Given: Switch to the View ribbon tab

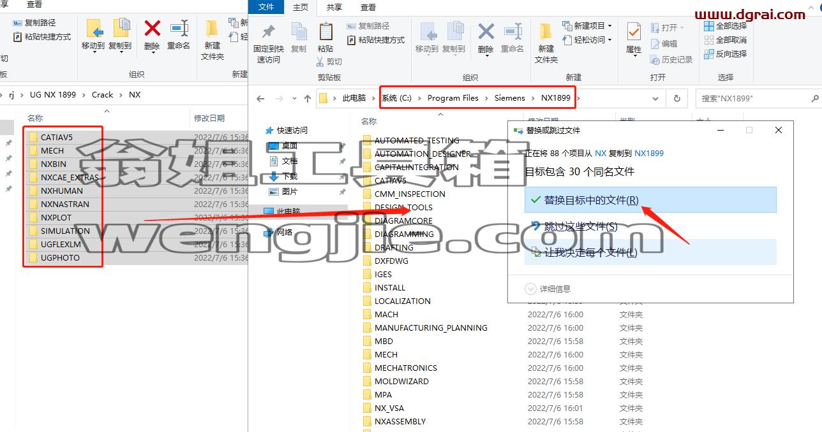Looking at the screenshot, I should [x=368, y=7].
